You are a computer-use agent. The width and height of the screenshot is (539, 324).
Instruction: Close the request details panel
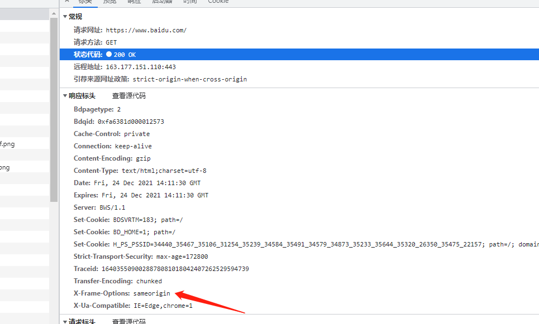tap(67, 2)
